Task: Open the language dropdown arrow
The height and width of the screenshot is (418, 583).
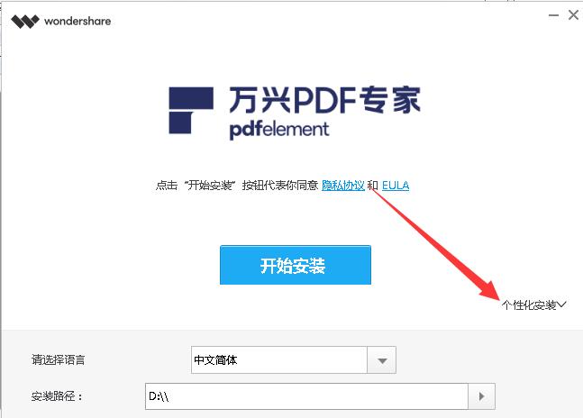Action: point(382,360)
